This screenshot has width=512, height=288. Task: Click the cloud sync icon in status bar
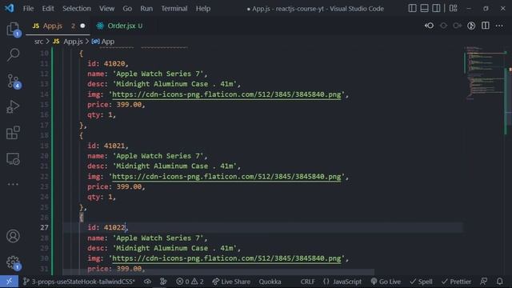tap(147, 282)
